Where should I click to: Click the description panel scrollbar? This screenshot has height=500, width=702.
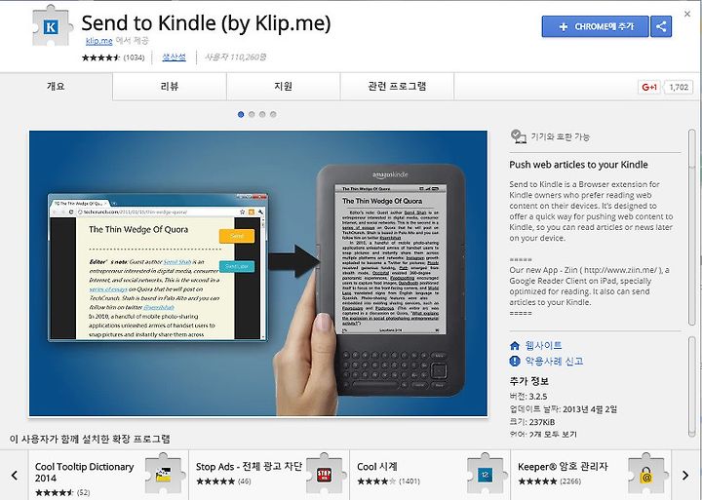pyautogui.click(x=692, y=227)
